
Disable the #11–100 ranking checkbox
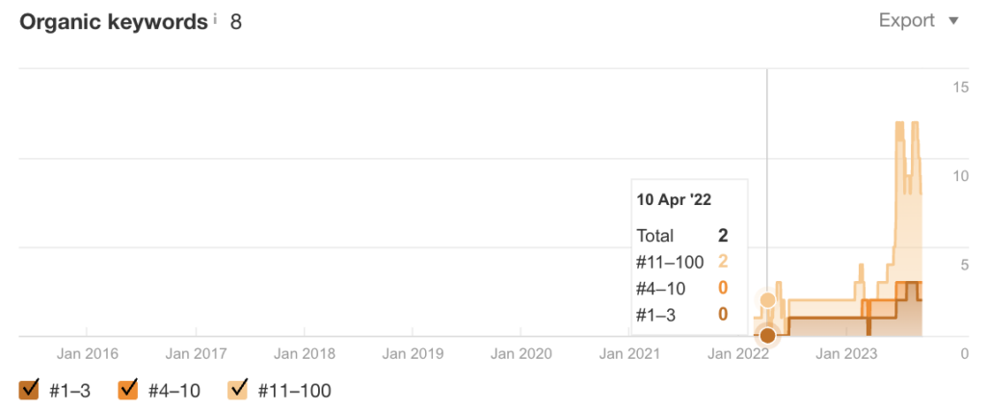(238, 389)
